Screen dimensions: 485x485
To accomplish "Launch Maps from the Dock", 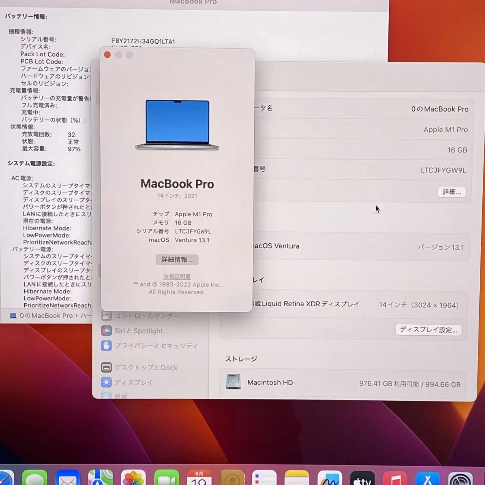I will pos(100,478).
